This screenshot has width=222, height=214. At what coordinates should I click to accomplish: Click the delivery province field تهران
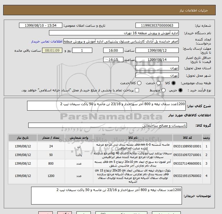tap(157, 68)
